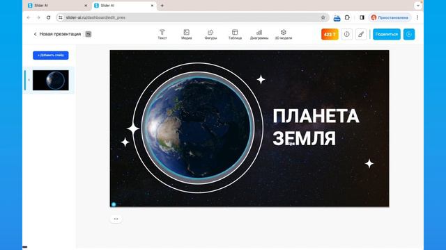Screen dimensions: 446x250
Task: Insert a Таблица table
Action: pyautogui.click(x=235, y=34)
